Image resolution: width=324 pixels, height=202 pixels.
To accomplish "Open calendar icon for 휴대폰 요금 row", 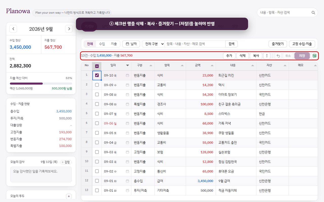I will click(x=127, y=171).
